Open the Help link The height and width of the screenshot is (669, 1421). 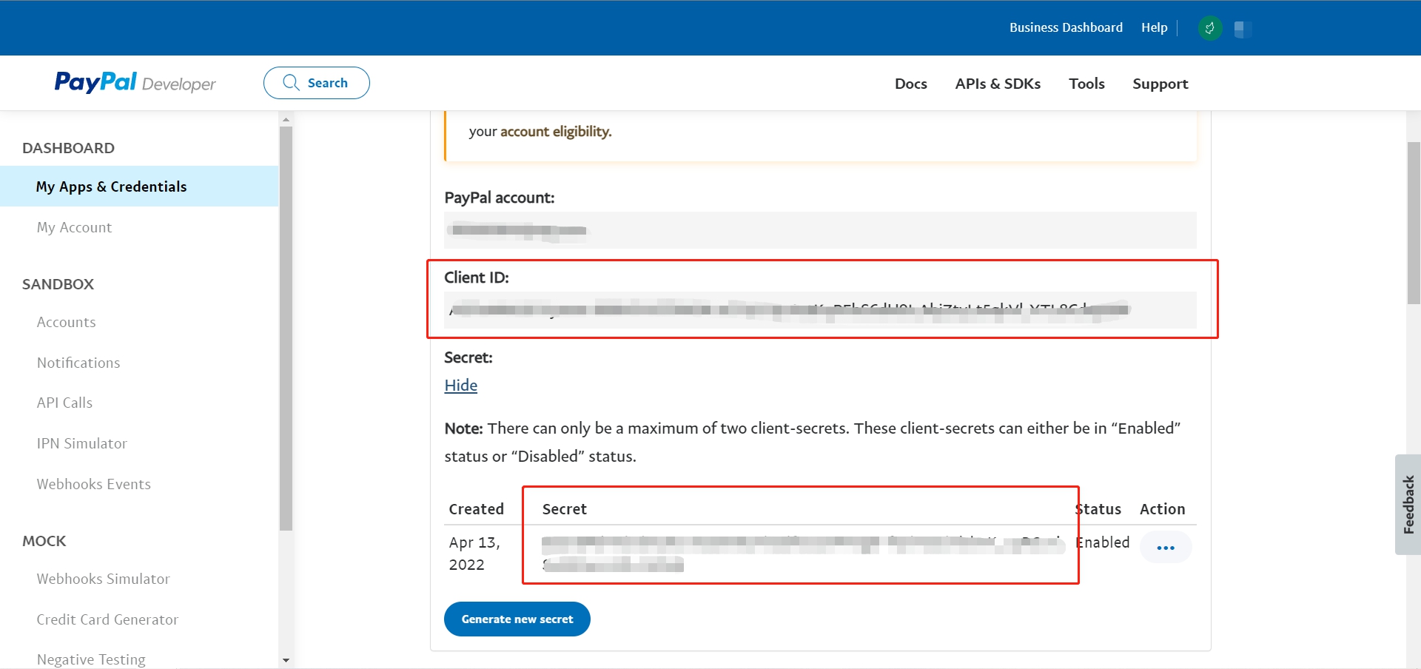(x=1154, y=27)
